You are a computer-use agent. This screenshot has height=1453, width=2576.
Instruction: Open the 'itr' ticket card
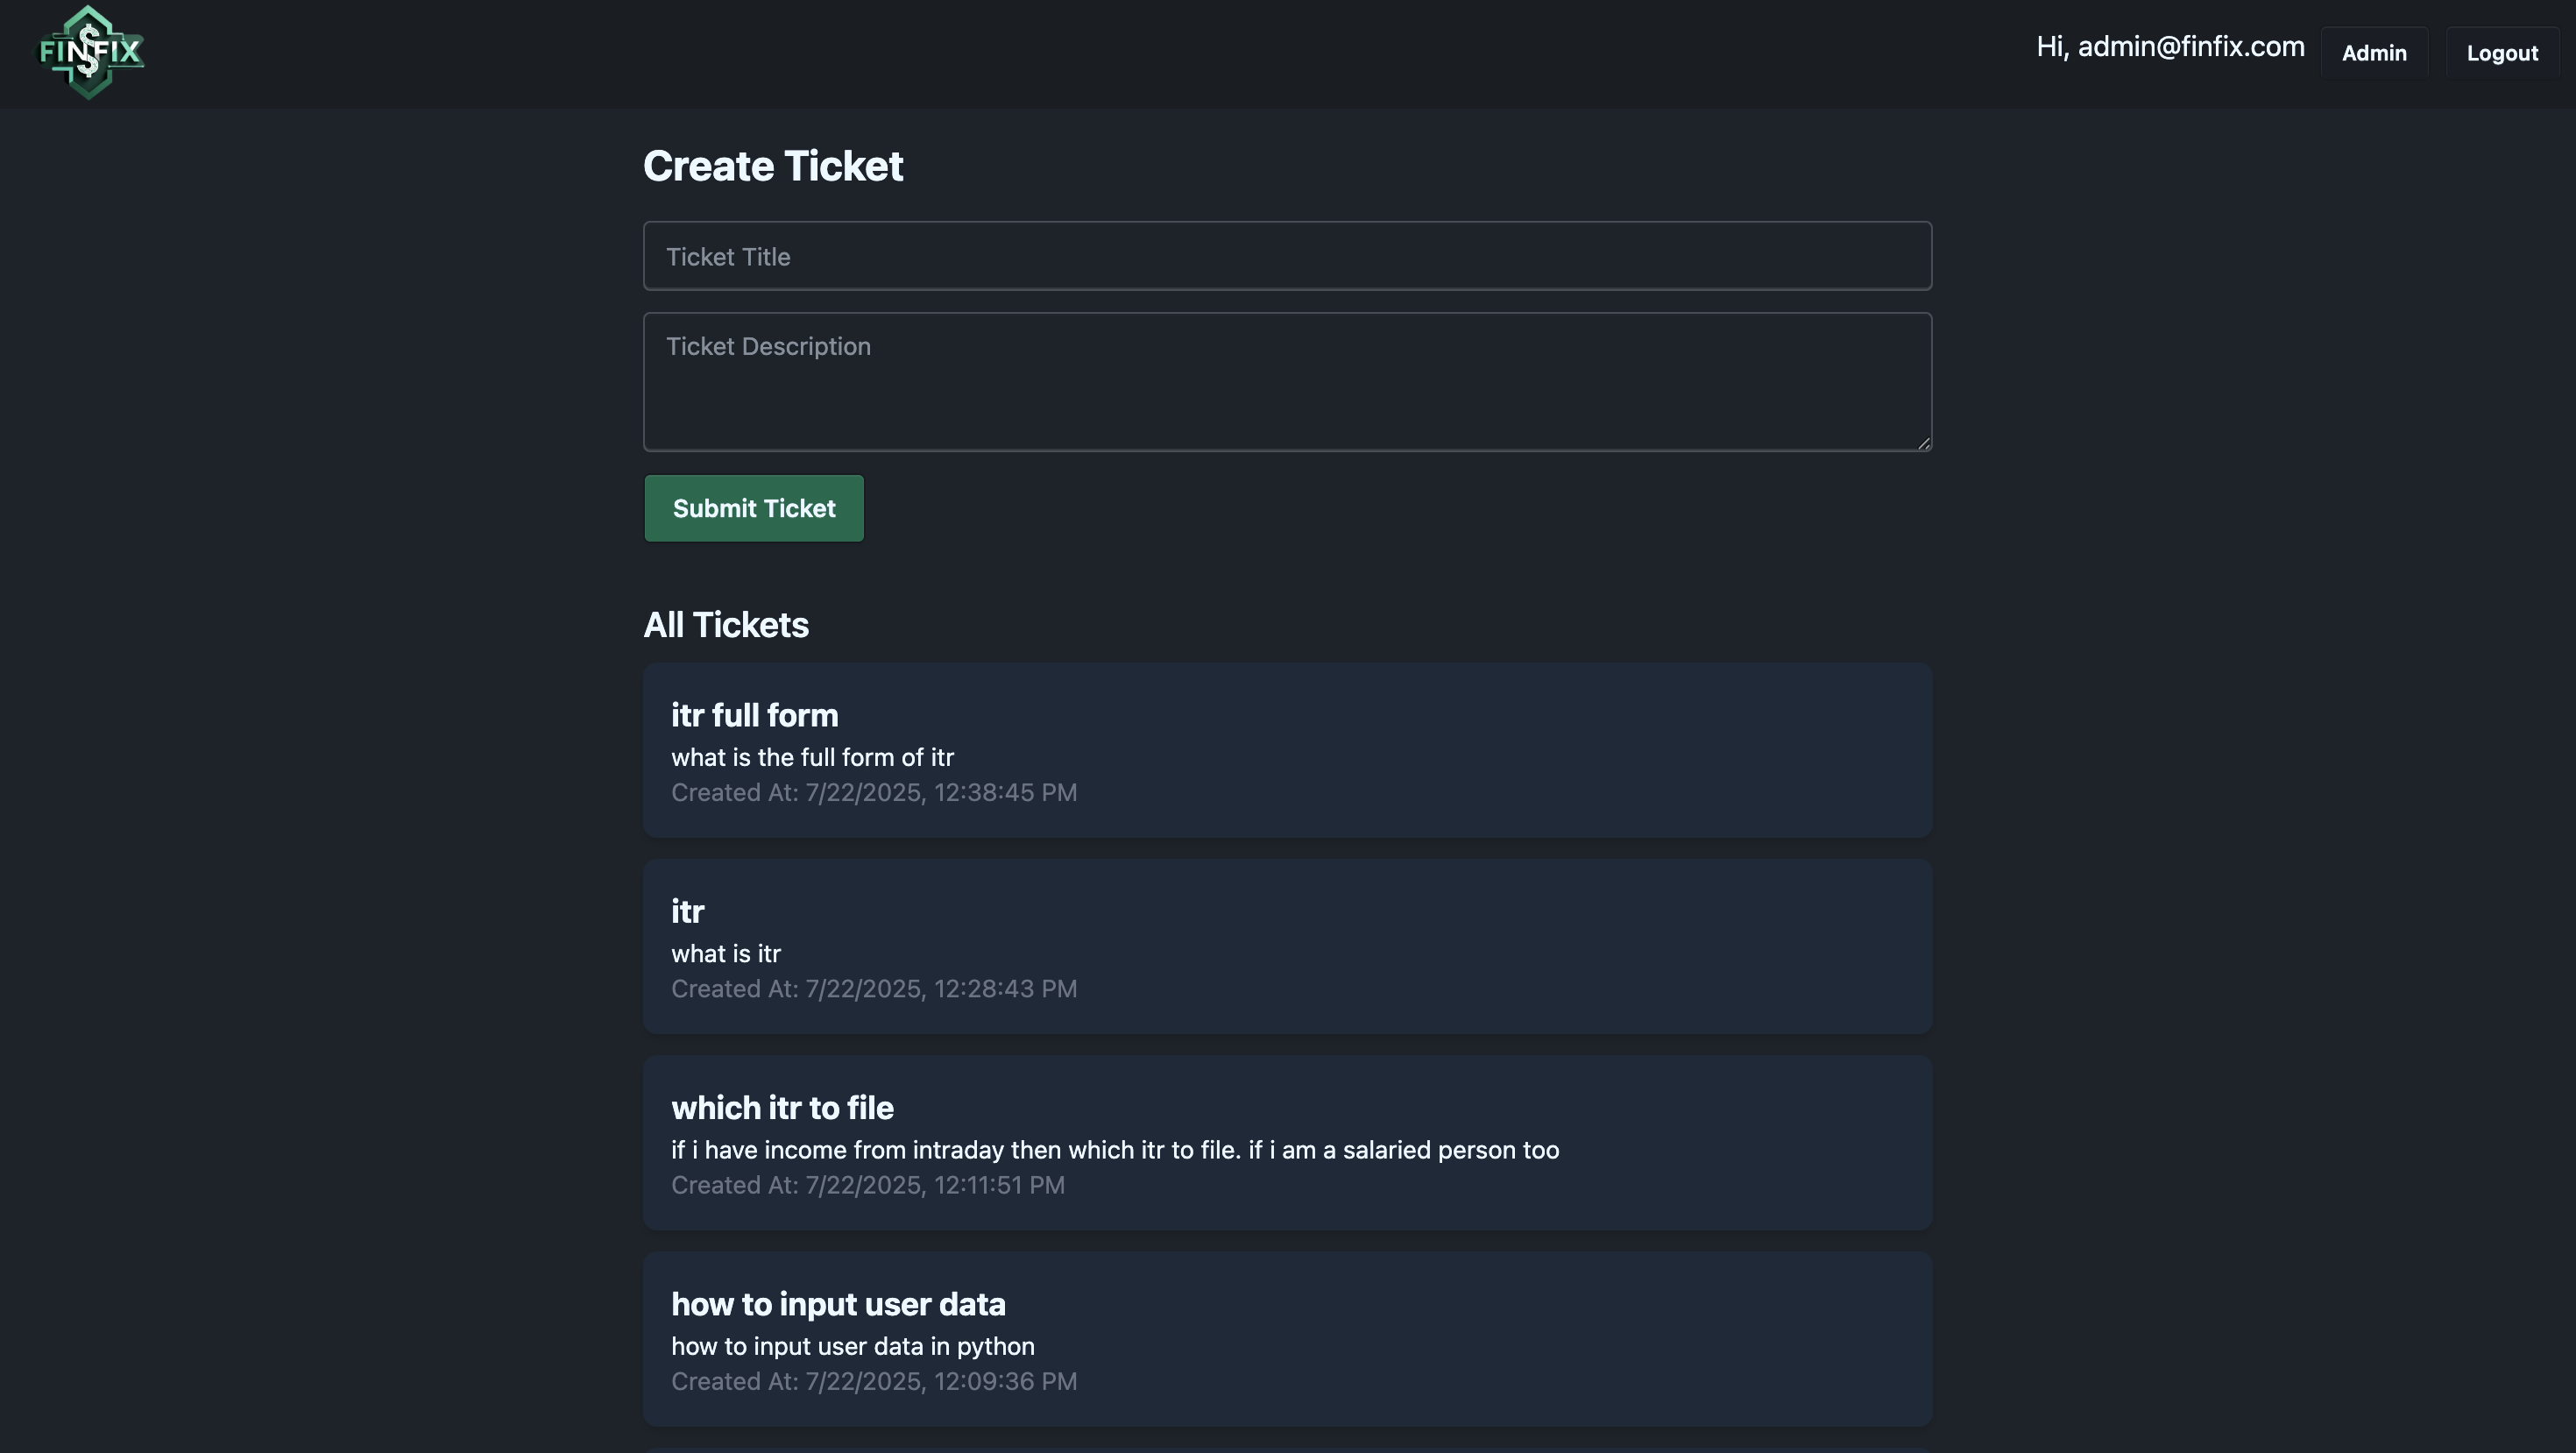(x=1287, y=946)
